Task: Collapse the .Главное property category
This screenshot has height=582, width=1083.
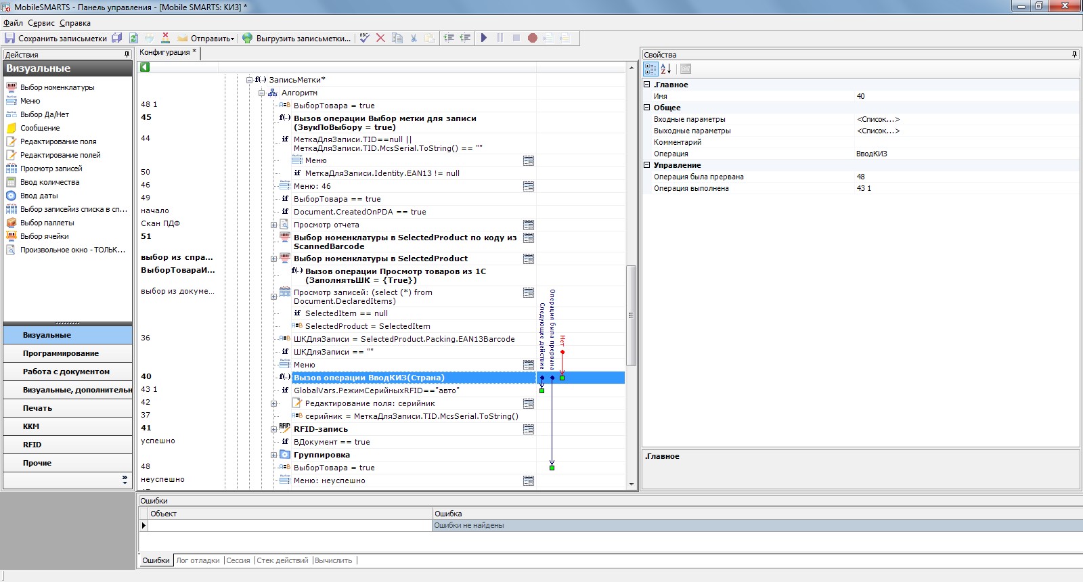Action: point(647,85)
